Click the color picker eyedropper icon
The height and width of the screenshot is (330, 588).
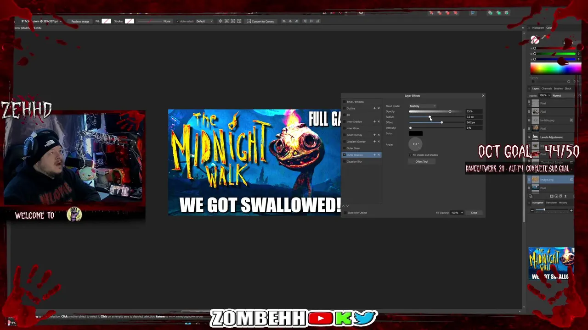543,37
